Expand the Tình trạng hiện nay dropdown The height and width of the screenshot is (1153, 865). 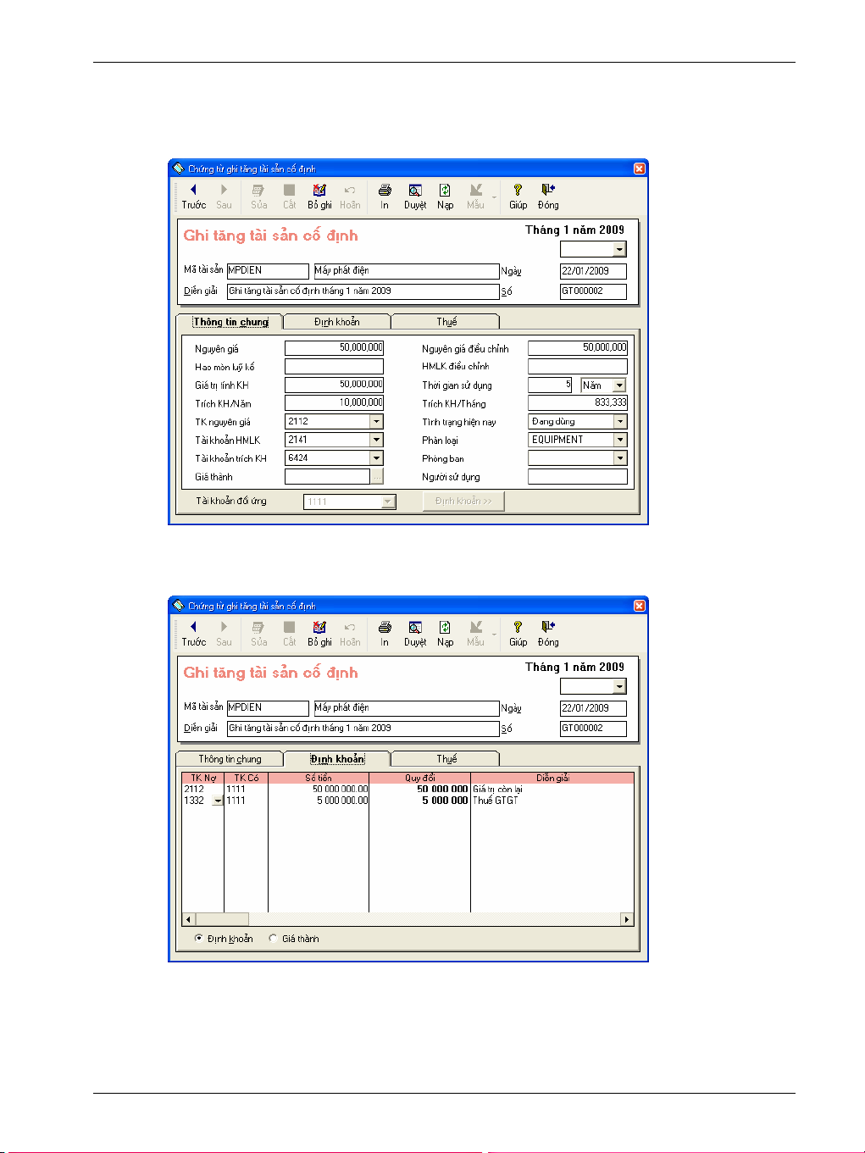point(620,421)
